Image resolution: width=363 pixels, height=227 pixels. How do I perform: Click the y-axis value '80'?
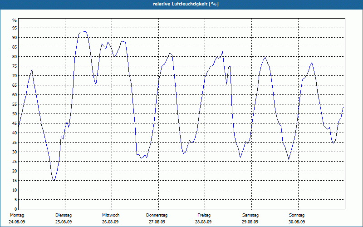(15, 56)
